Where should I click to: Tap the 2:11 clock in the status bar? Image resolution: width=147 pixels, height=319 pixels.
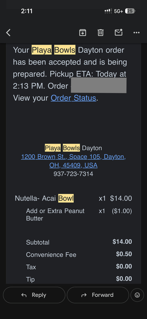click(27, 11)
